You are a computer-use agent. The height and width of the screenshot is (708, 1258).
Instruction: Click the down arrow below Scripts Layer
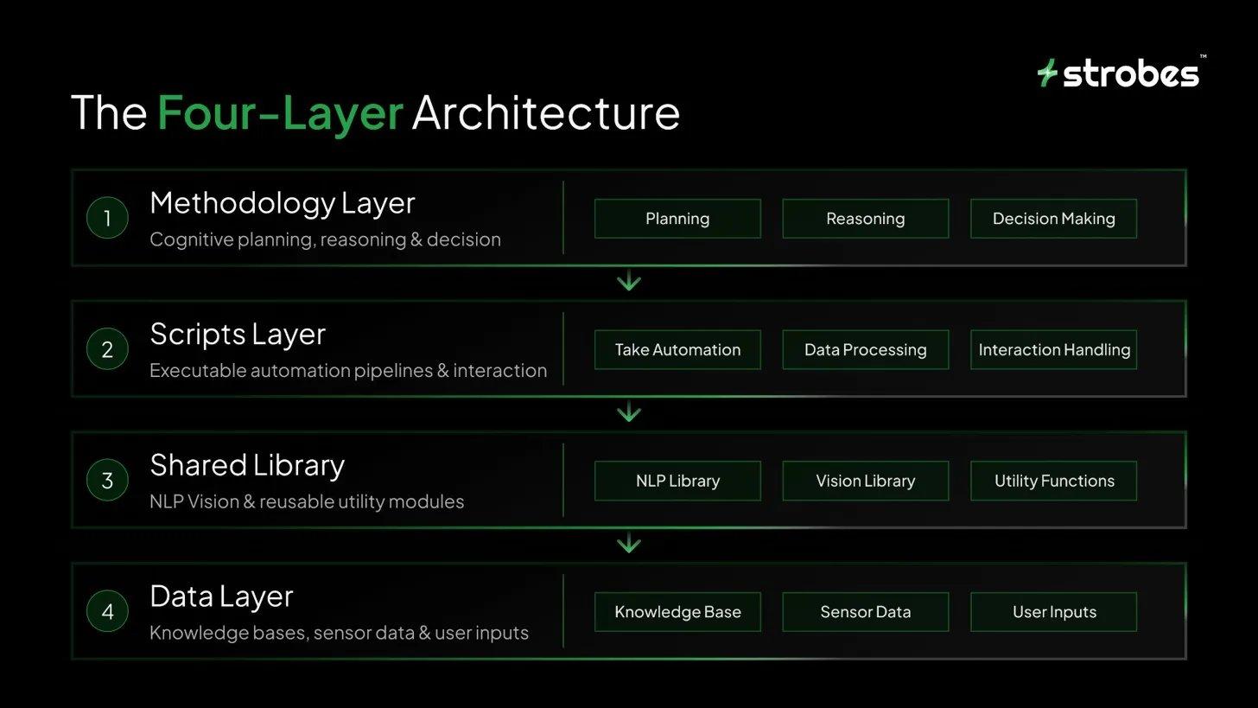629,412
